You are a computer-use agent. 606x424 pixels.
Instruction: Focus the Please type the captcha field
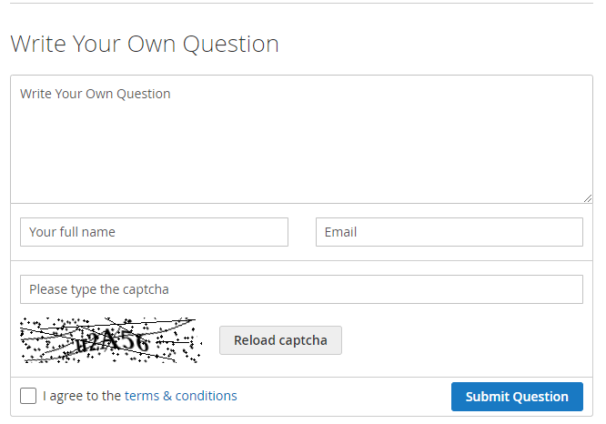coord(301,289)
